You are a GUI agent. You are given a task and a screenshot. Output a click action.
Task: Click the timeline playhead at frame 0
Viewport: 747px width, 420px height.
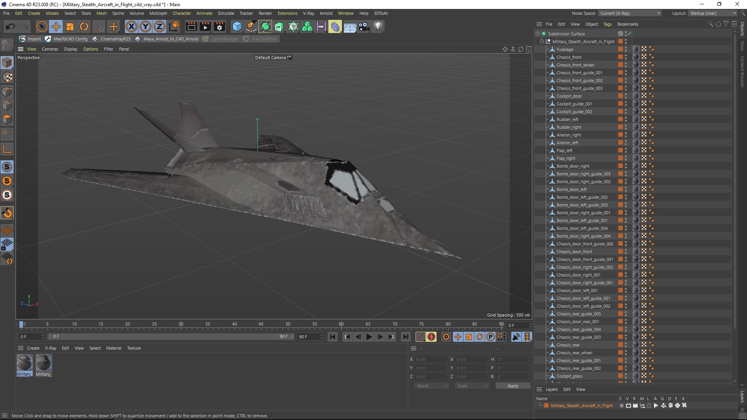[21, 324]
